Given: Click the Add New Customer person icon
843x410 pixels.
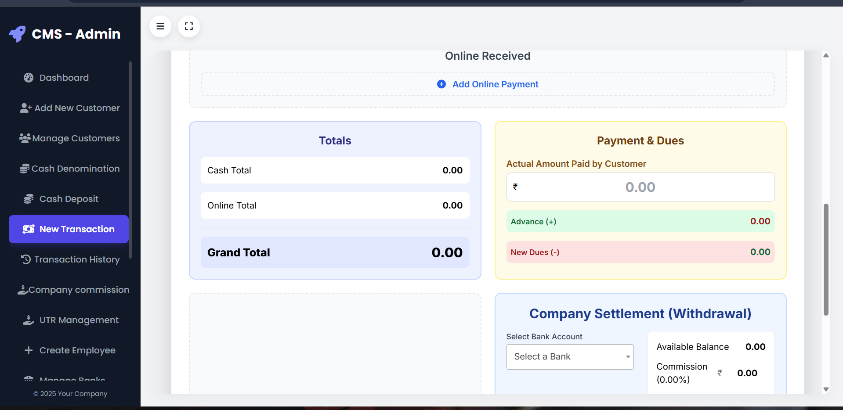Looking at the screenshot, I should click(25, 108).
